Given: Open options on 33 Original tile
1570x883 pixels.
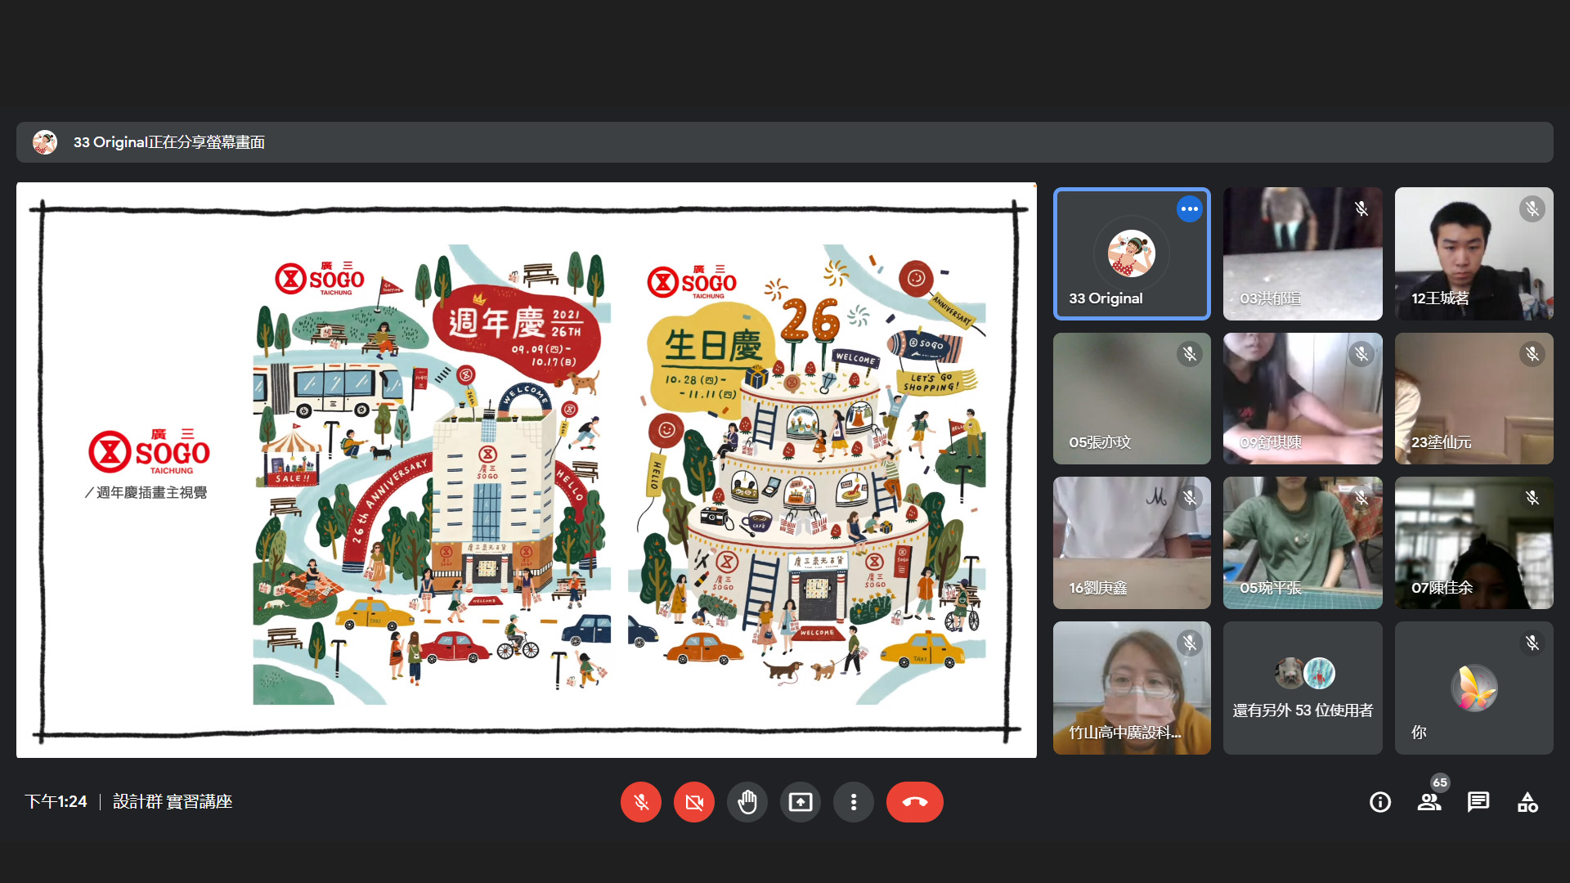Looking at the screenshot, I should 1189,209.
